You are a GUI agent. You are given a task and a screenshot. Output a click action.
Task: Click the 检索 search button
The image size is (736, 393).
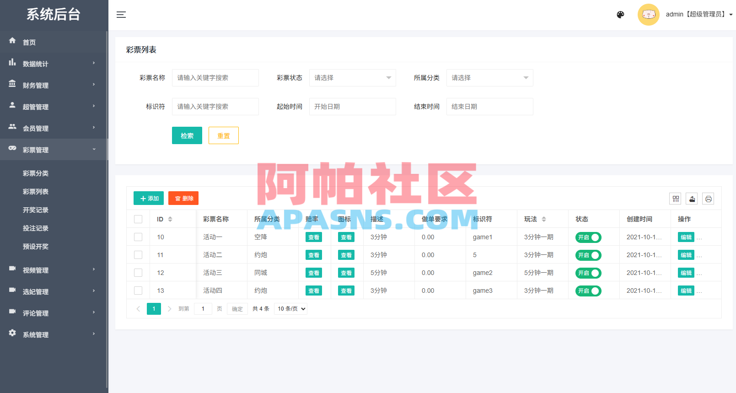(187, 135)
